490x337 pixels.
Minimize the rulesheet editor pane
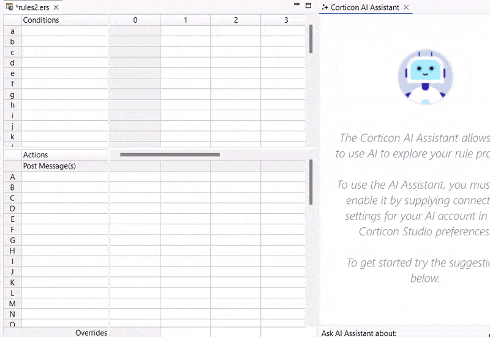click(297, 4)
